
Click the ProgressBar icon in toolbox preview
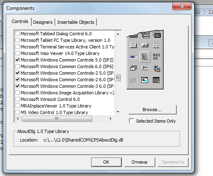click(x=133, y=57)
